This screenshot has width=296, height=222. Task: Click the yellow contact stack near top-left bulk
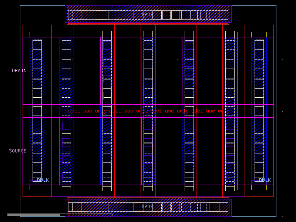(x=38, y=34)
